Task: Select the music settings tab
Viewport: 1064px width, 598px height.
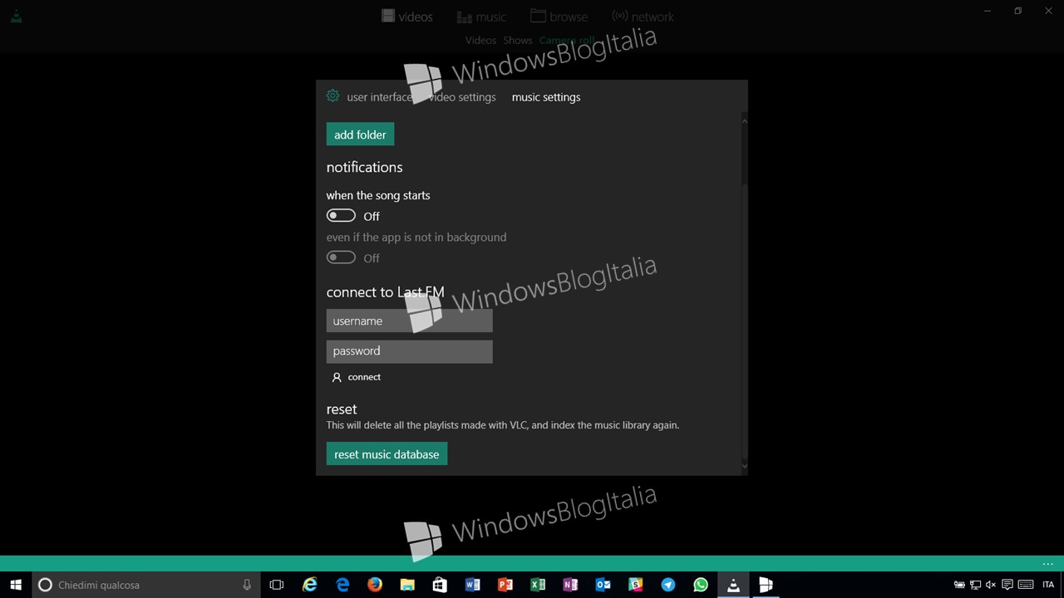Action: click(546, 97)
